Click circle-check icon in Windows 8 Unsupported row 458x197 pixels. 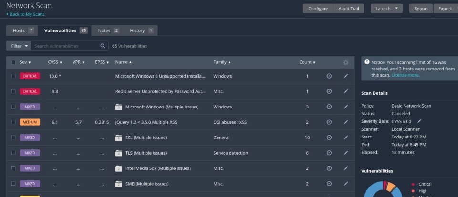tap(329, 76)
